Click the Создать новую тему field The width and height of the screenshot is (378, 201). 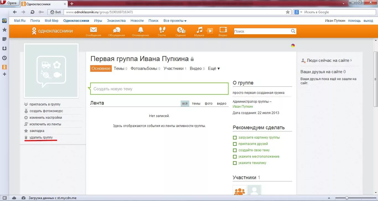[159, 89]
